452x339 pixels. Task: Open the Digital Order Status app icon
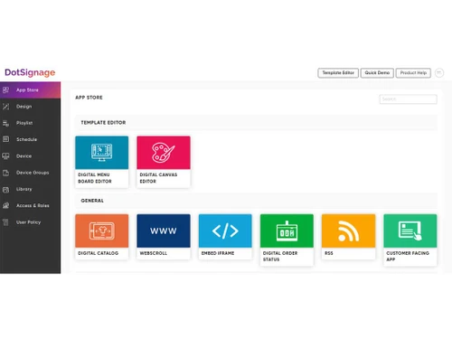[287, 231]
